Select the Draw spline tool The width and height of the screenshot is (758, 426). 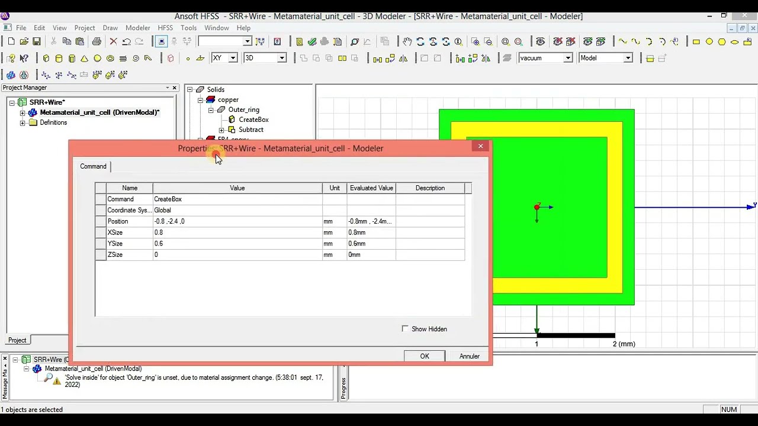636,41
